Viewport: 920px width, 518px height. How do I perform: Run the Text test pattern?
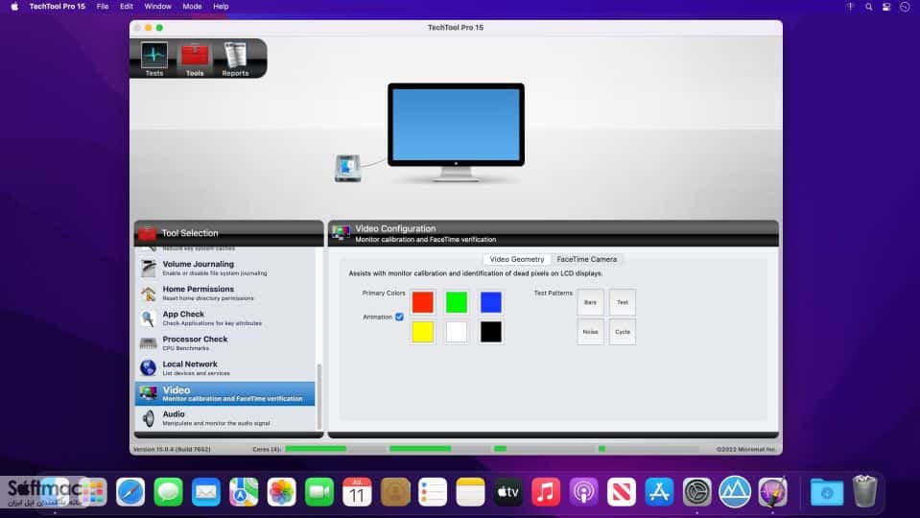(623, 302)
